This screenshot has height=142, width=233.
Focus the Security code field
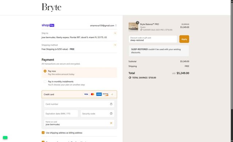[97, 114]
